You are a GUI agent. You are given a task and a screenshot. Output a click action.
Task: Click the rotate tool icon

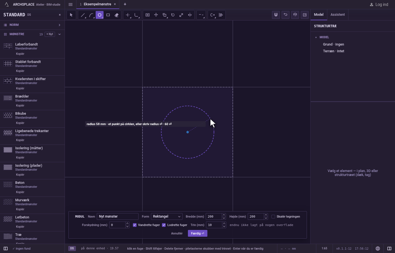point(173,15)
